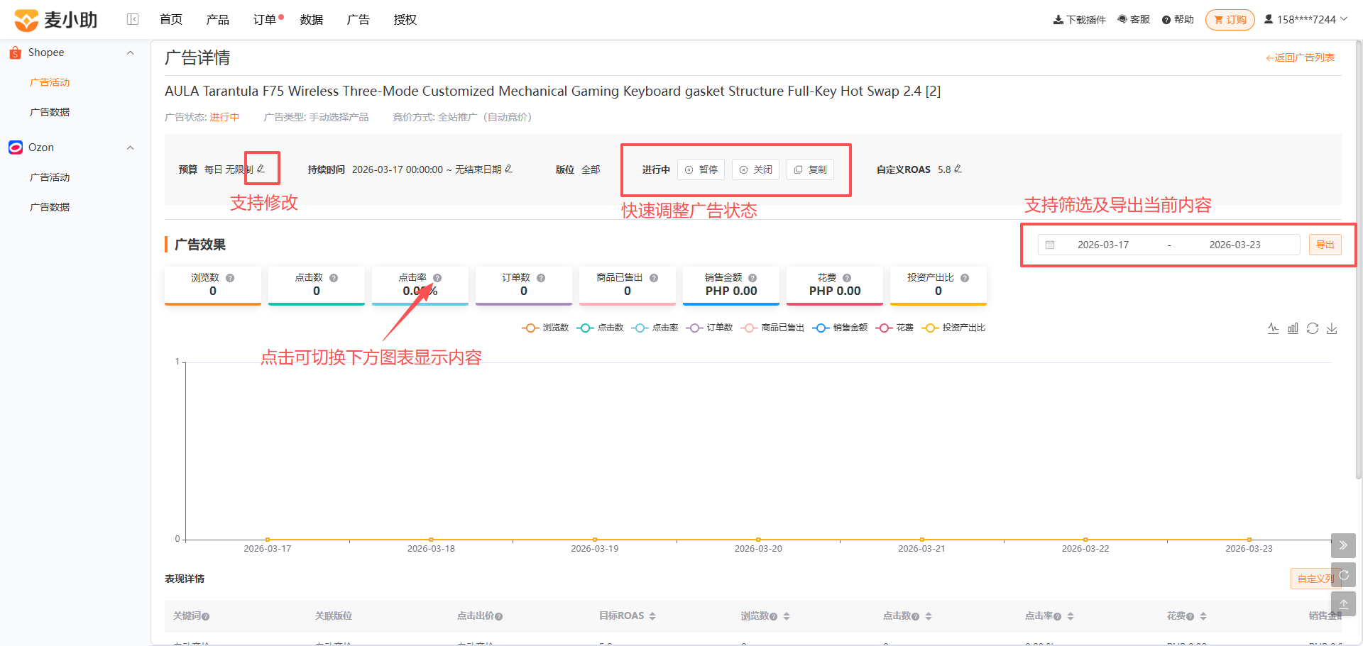The height and width of the screenshot is (646, 1363).
Task: Edit custom ROAS with the pencil icon
Action: 958,169
